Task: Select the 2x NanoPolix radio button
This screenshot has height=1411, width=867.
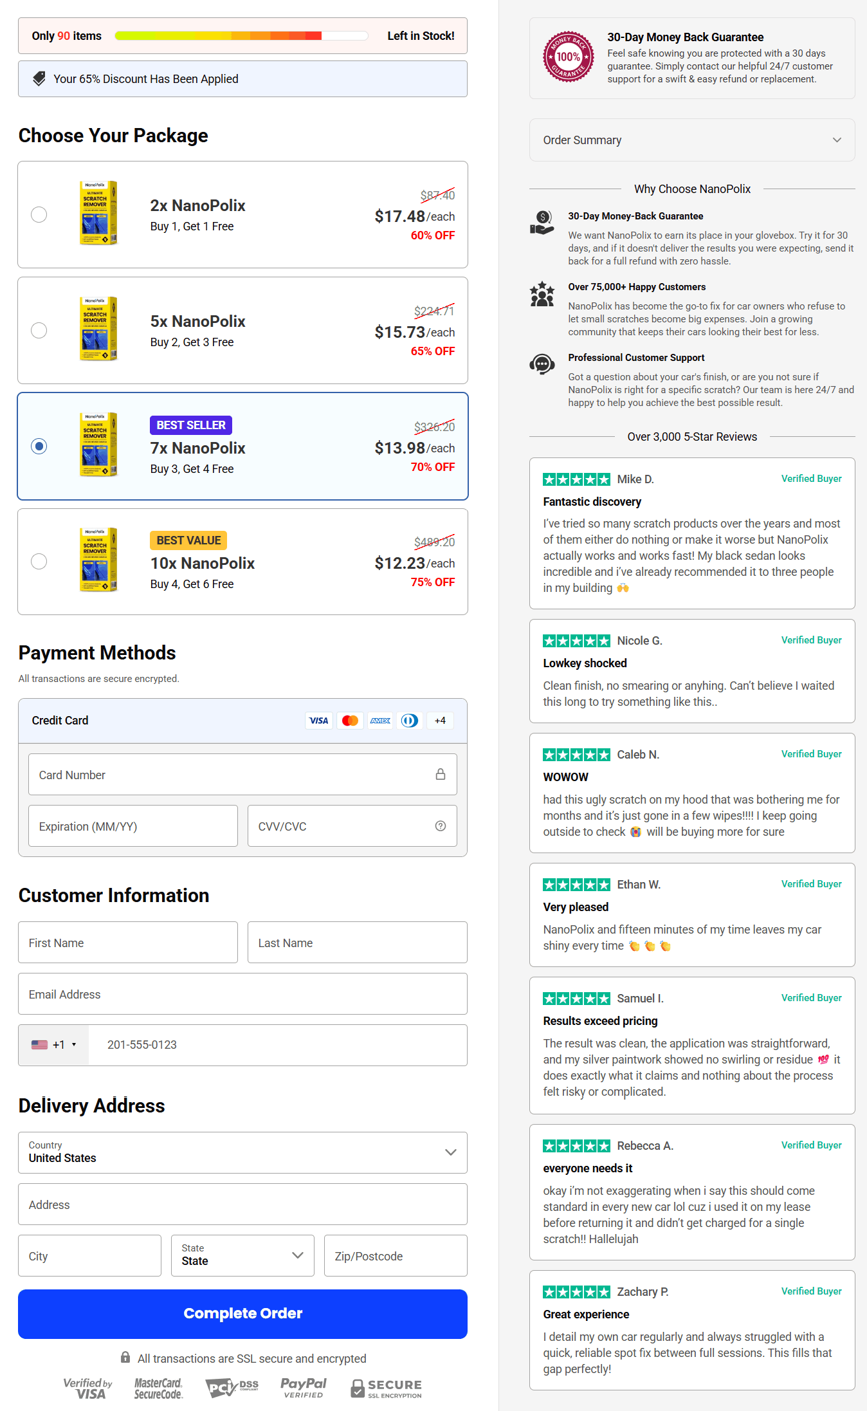Action: (x=39, y=214)
